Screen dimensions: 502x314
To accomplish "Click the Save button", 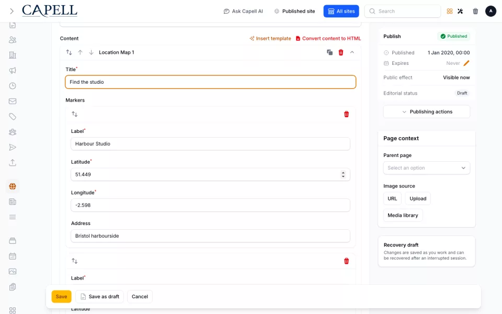I will pos(62,297).
